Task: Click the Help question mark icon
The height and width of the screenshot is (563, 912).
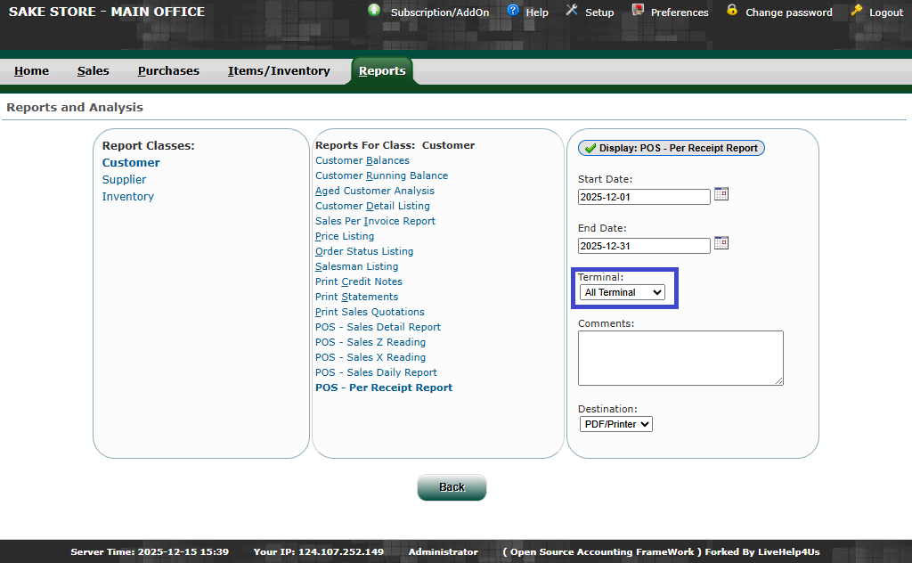Action: coord(513,11)
